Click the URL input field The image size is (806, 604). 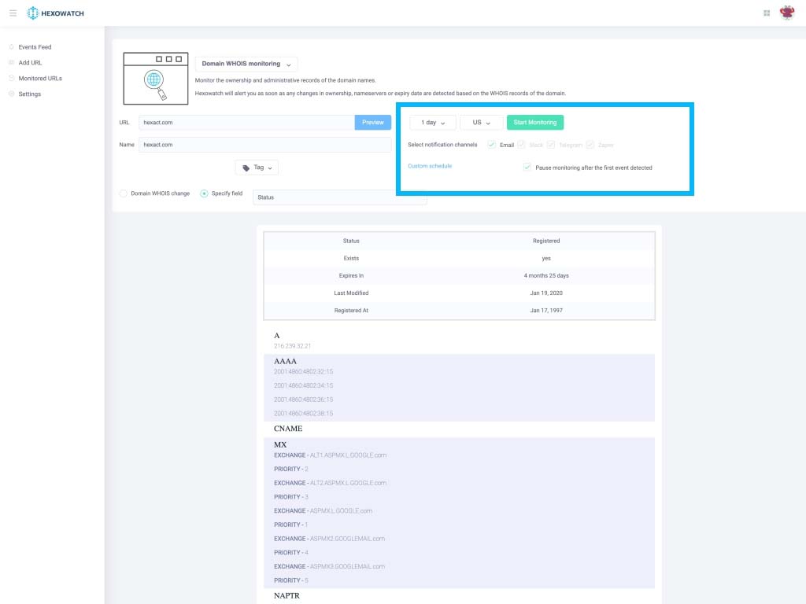point(246,122)
